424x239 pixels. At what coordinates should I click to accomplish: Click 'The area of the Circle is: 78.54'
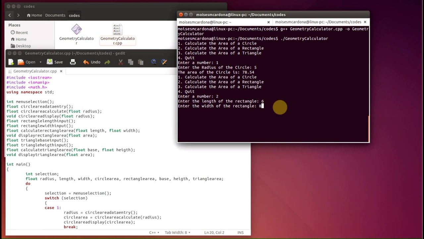tap(216, 72)
